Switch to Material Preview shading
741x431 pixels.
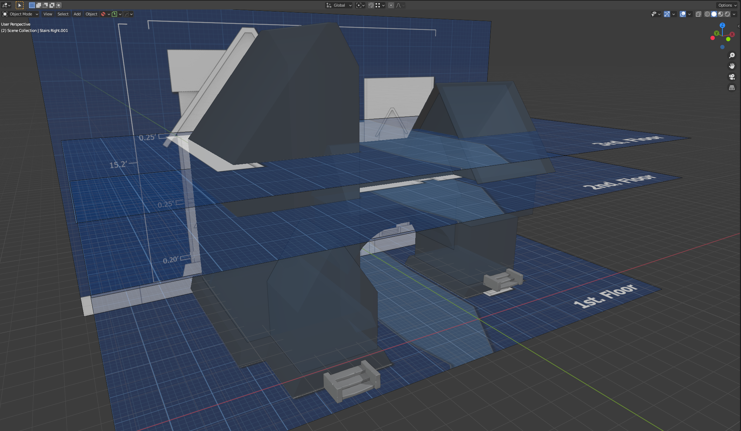click(721, 14)
